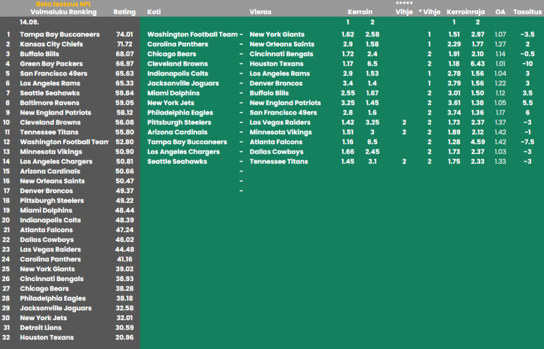The image size is (544, 349).
Task: Click Buffalo Bills' rating 68.07
Action: [x=125, y=54]
